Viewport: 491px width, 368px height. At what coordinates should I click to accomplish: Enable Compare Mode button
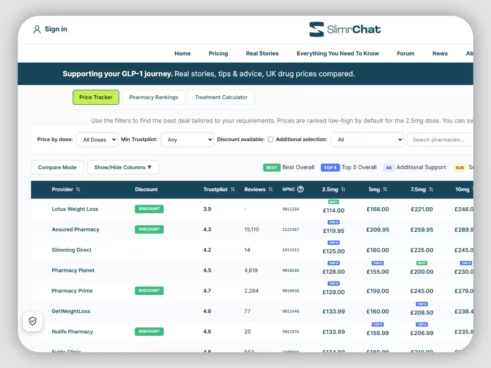[57, 167]
